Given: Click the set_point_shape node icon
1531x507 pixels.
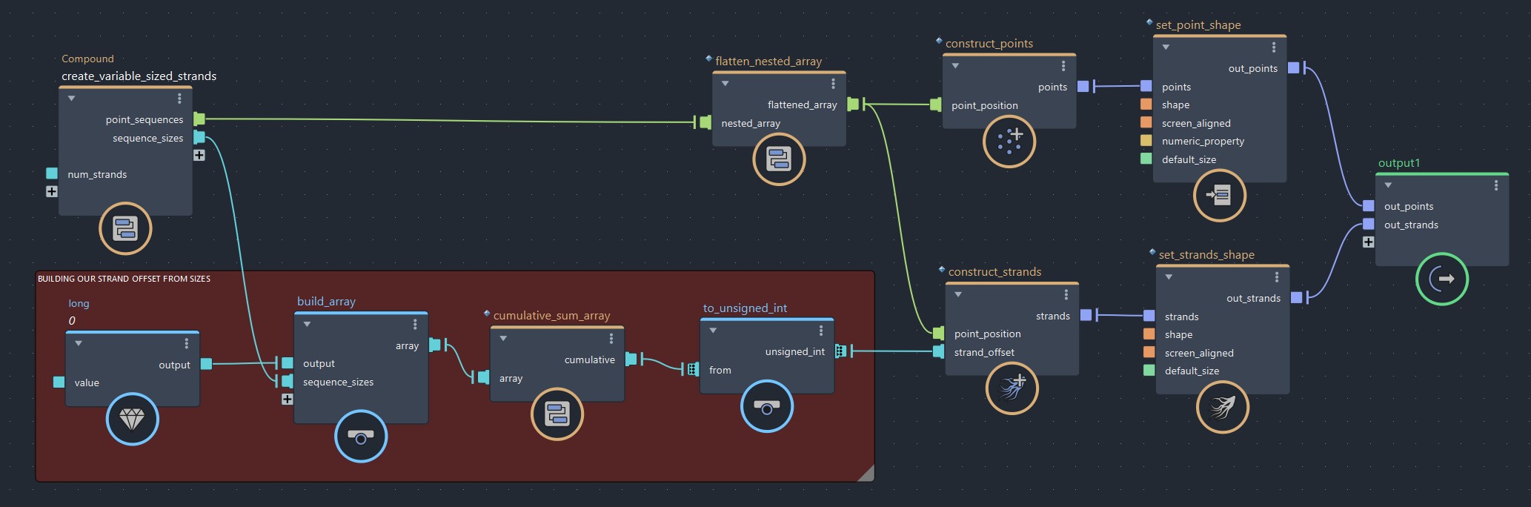Looking at the screenshot, I should 1219,196.
